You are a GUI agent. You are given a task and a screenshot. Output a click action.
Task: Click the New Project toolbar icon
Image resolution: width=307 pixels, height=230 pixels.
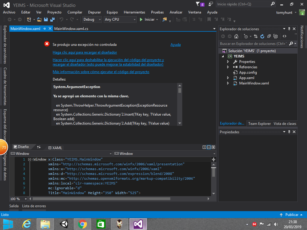[29, 19]
